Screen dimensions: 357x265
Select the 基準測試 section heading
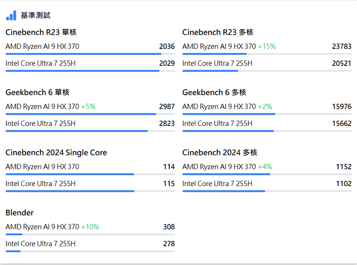pos(36,16)
